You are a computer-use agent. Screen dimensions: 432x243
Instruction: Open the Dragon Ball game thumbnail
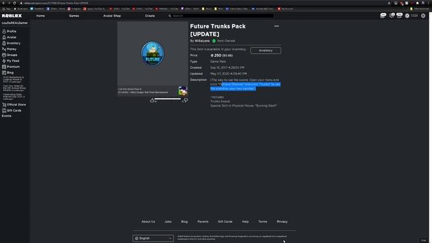(x=183, y=90)
